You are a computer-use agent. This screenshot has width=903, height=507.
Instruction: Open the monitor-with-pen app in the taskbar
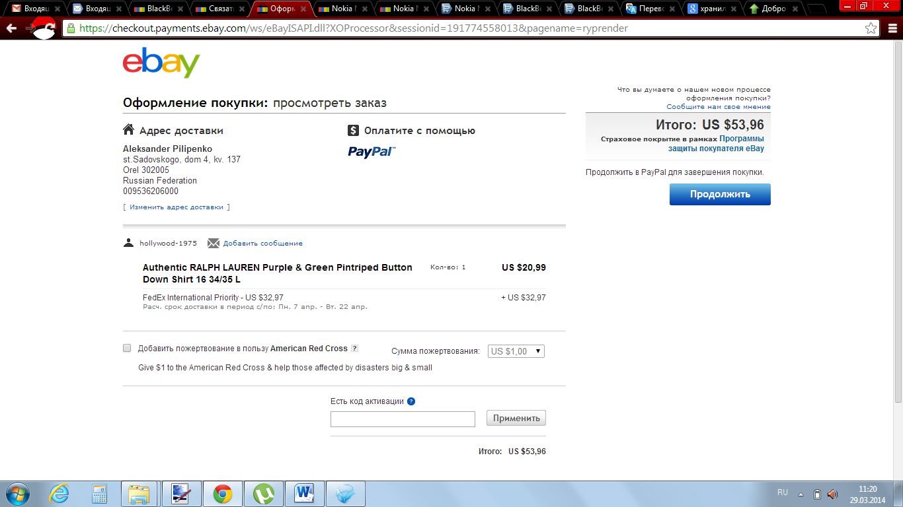(x=181, y=494)
